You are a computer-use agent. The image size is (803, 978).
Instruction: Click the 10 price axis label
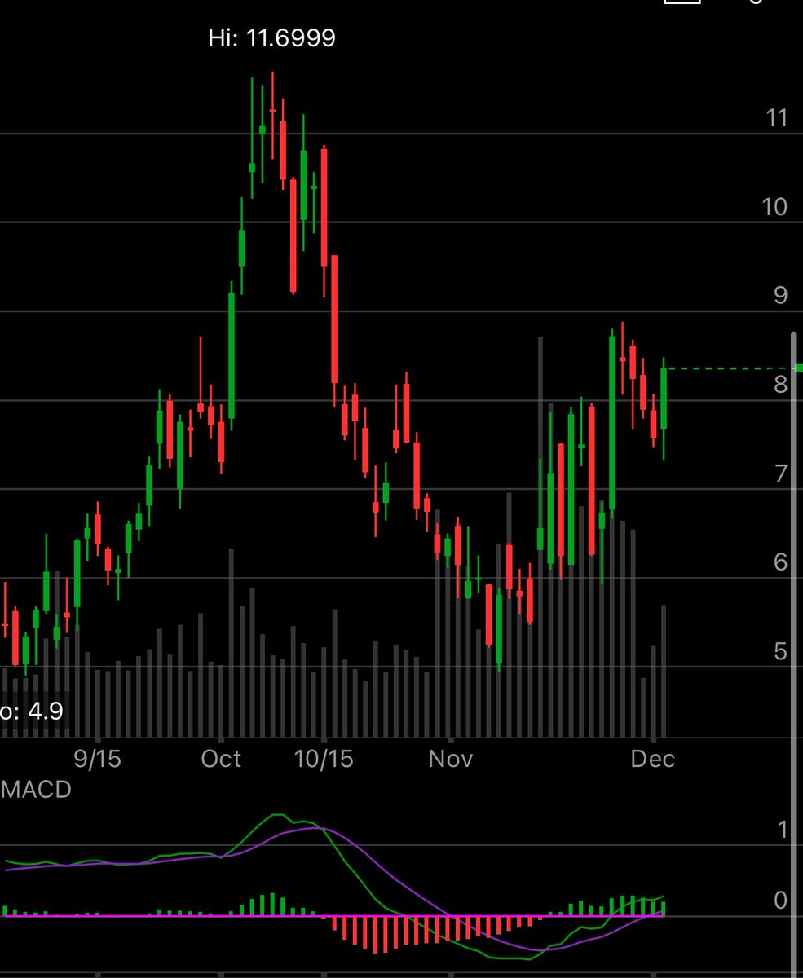point(774,207)
